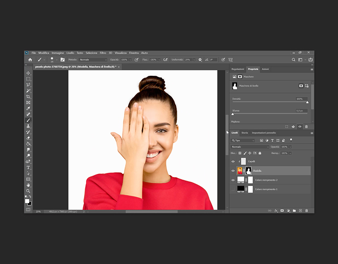Select the Frame tool

[28, 103]
